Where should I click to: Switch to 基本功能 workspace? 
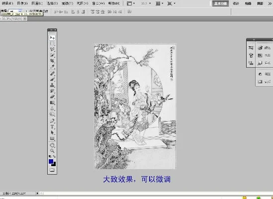pos(220,3)
